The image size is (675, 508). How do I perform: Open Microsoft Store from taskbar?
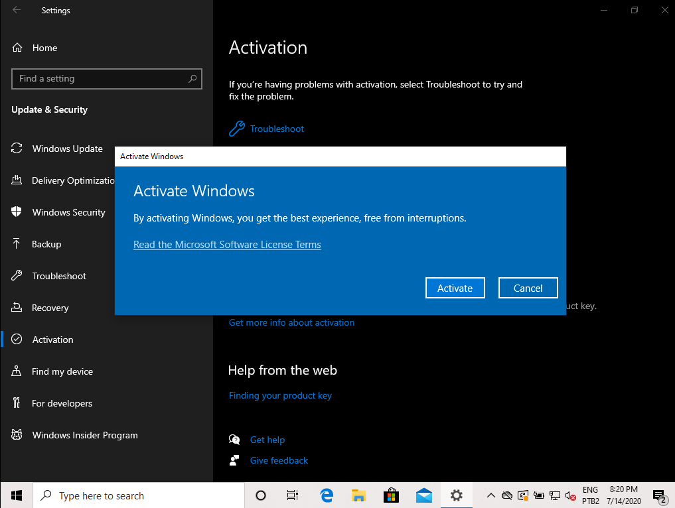[391, 495]
